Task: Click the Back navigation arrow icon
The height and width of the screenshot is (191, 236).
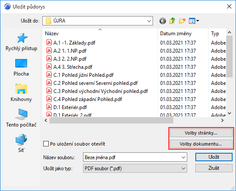Action: pyautogui.click(x=163, y=21)
